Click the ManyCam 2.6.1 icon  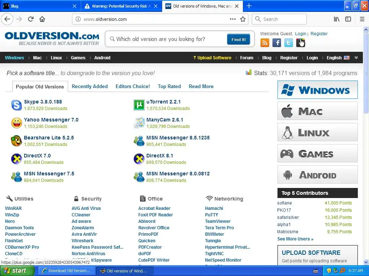point(139,123)
